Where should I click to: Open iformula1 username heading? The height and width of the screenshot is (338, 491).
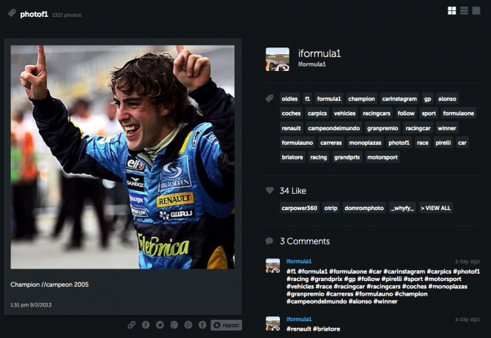(320, 53)
